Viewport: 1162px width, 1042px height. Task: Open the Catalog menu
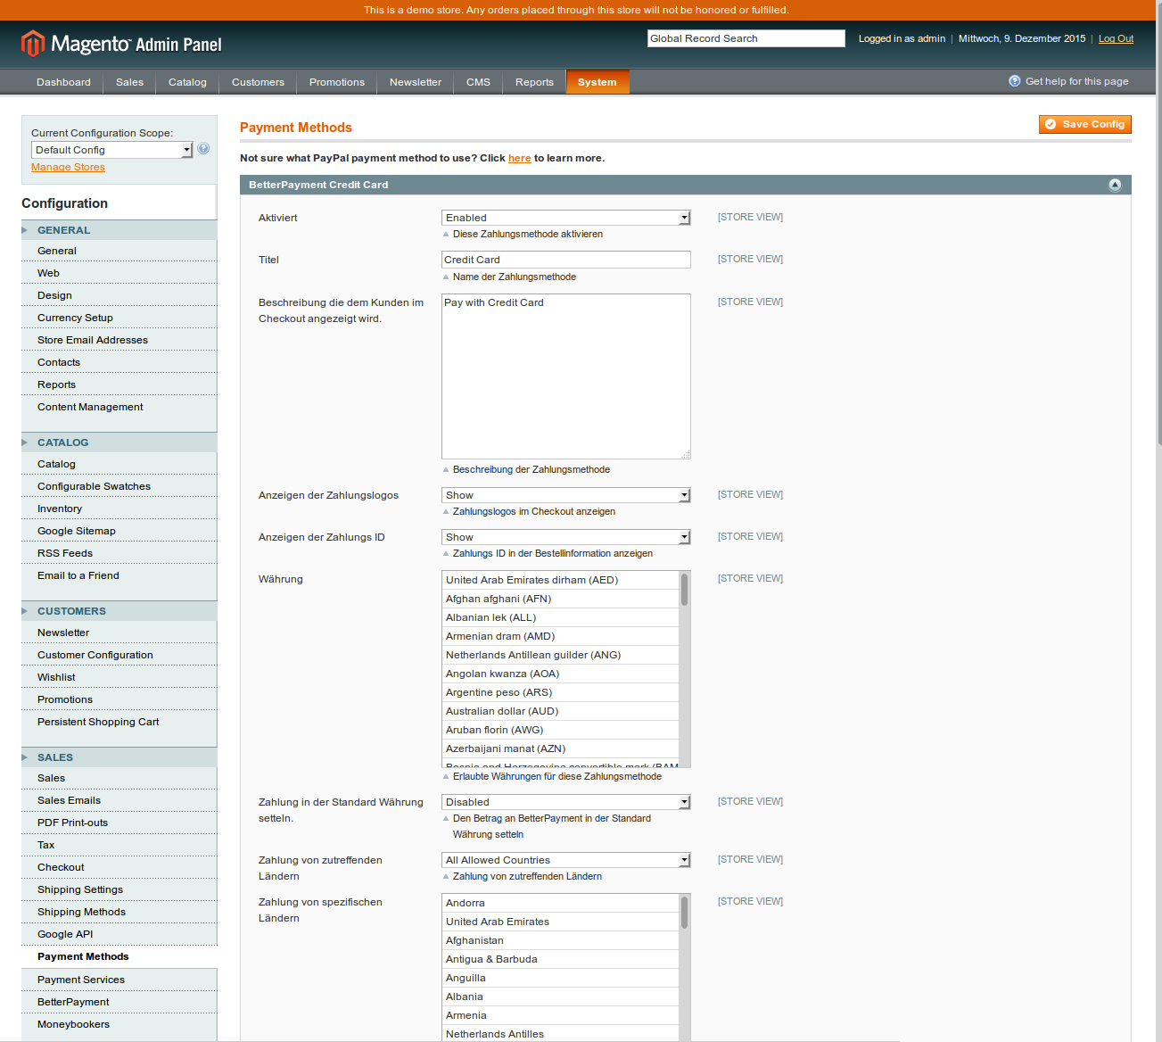pos(187,82)
